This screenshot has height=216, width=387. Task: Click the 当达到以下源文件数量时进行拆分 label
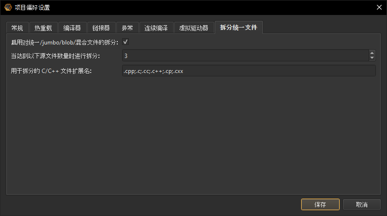(55, 56)
